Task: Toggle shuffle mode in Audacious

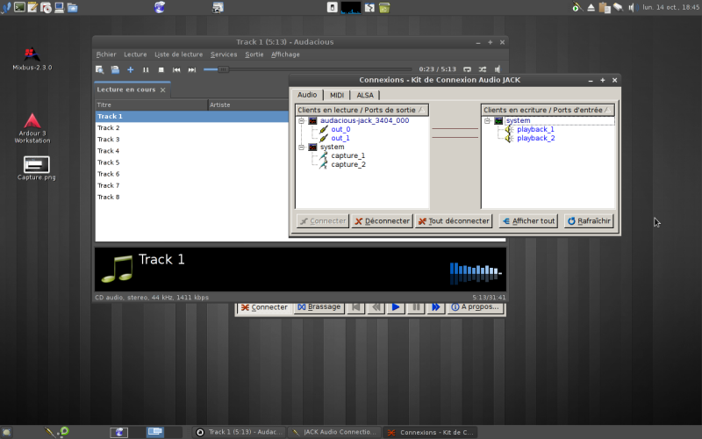Action: pos(482,69)
